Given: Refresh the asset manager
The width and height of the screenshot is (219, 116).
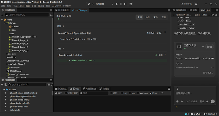Looking at the screenshot, I should (x=52, y=85).
